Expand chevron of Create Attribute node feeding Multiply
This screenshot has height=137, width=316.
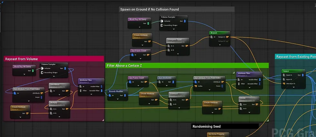[20, 117]
